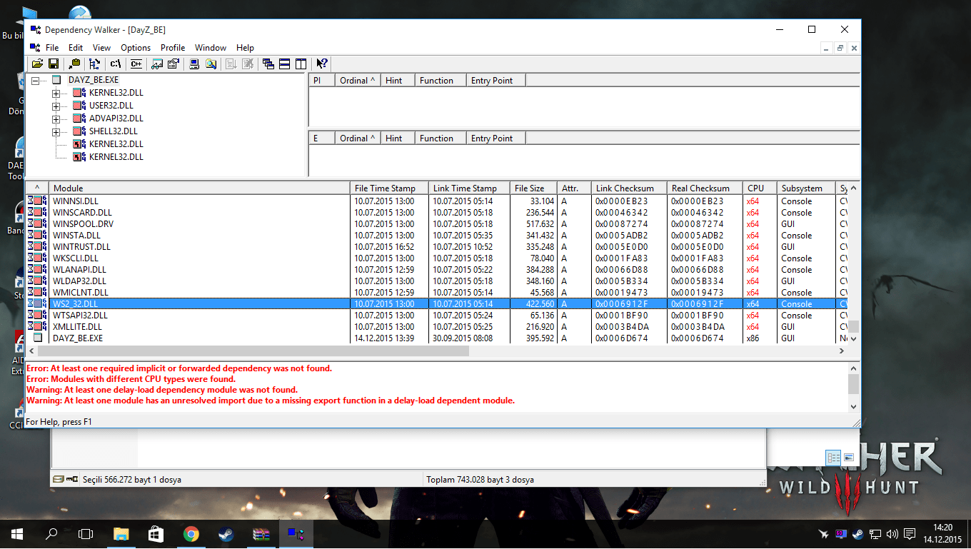Open the volume control in system tray
Screen dimensions: 971x549
[892, 534]
